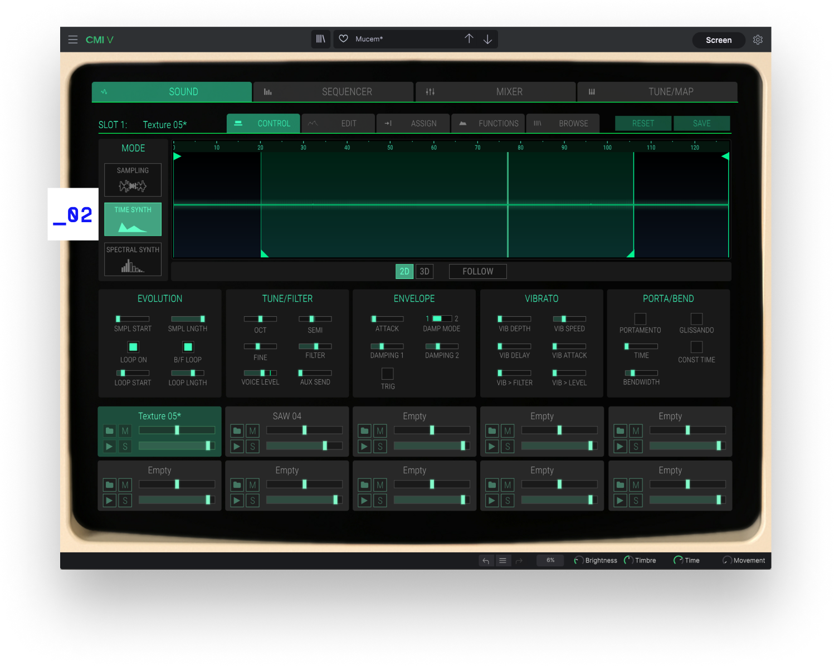This screenshot has width=834, height=666.
Task: Click the hamburger menu icon top left
Action: [73, 40]
